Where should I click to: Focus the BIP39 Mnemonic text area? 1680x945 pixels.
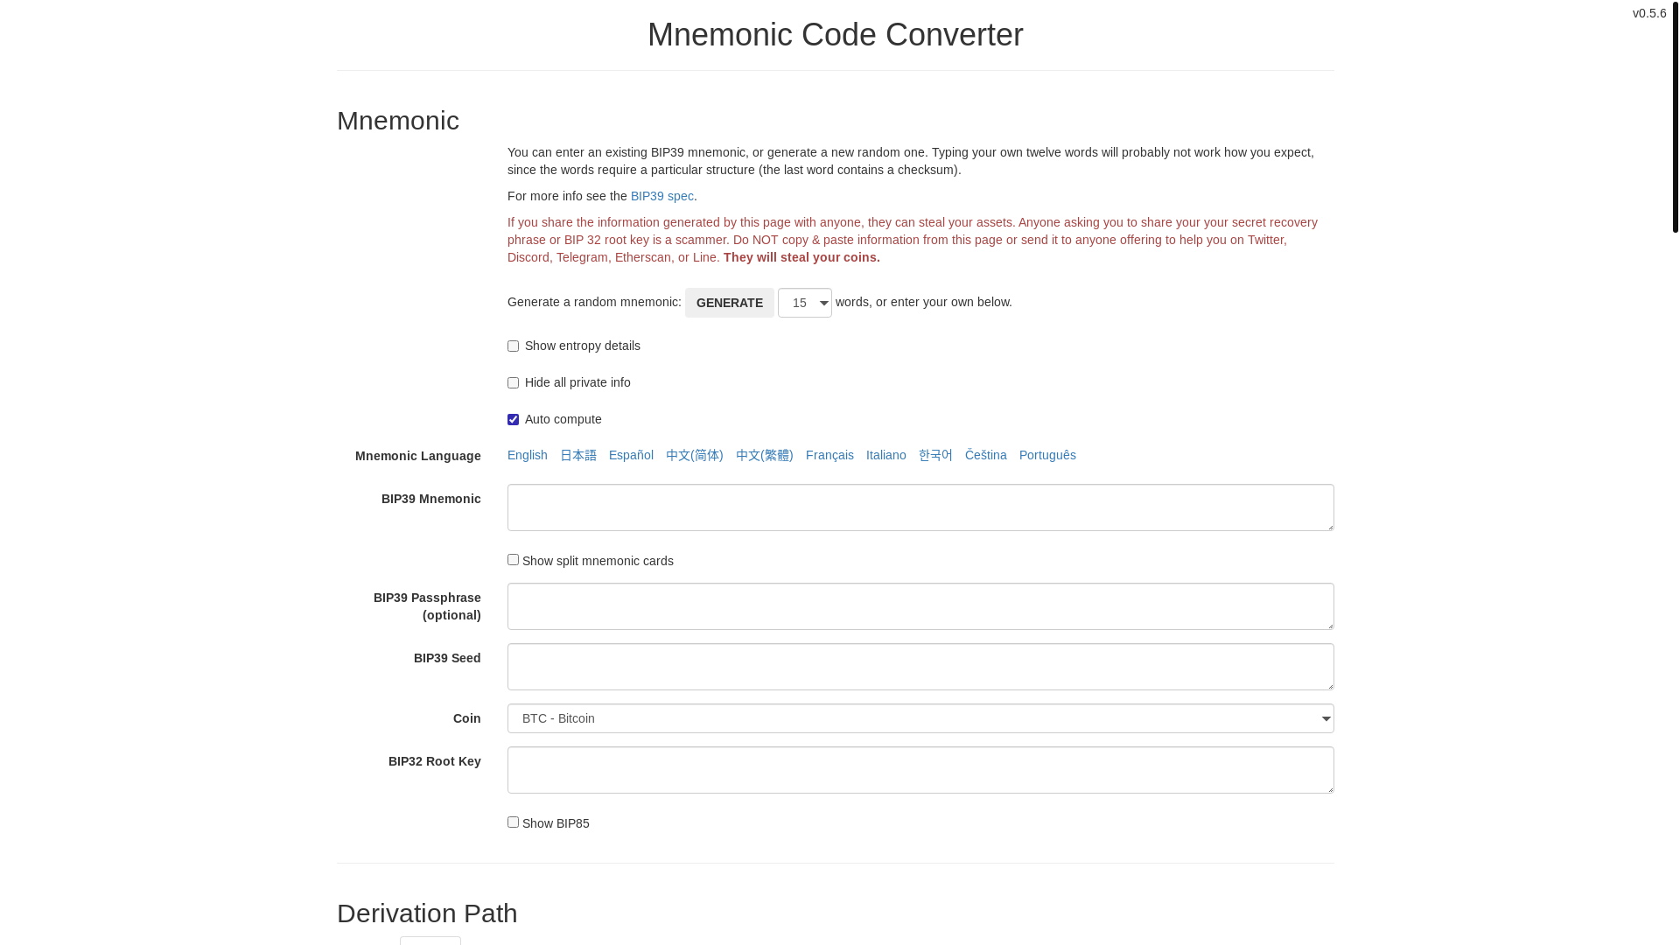tap(920, 507)
